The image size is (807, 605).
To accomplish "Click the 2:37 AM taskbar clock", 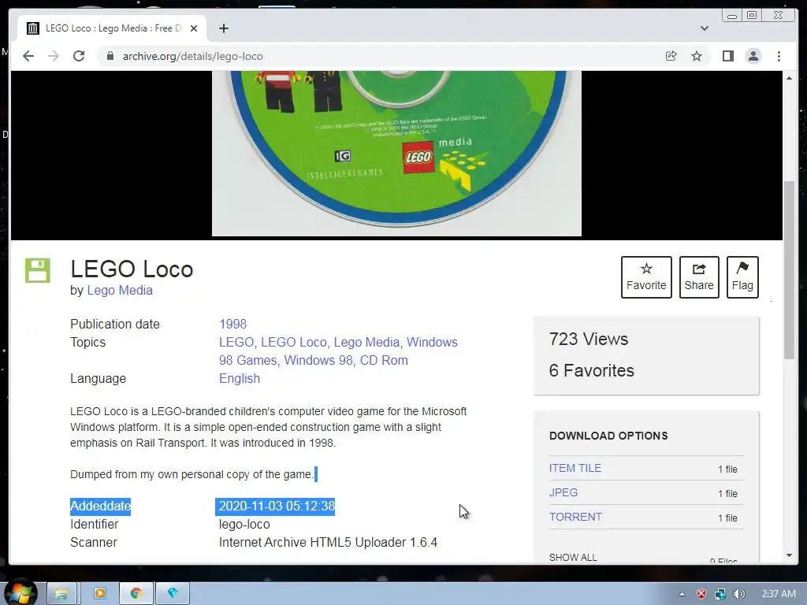I will (778, 594).
